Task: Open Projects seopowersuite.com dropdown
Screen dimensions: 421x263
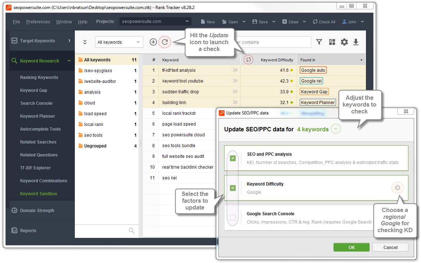Action: click(x=155, y=22)
